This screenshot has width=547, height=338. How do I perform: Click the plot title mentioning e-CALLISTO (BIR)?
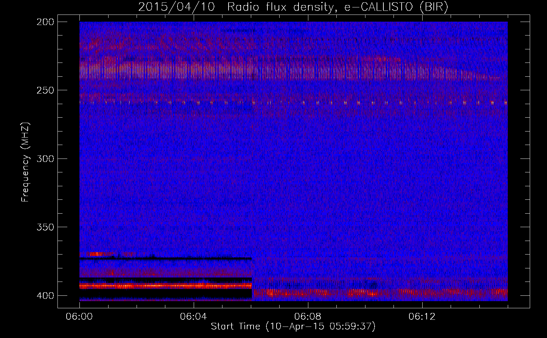point(293,7)
